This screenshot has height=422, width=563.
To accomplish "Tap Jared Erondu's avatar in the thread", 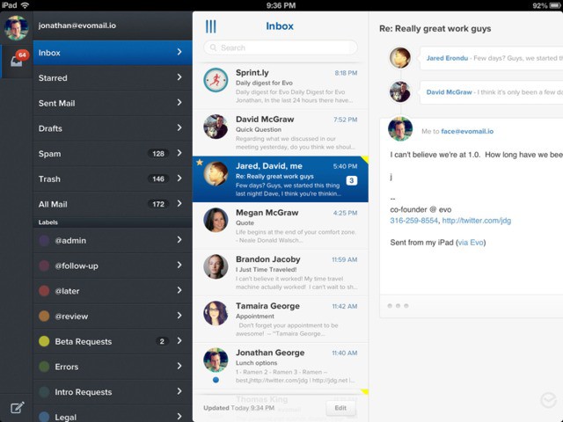I will tap(400, 58).
